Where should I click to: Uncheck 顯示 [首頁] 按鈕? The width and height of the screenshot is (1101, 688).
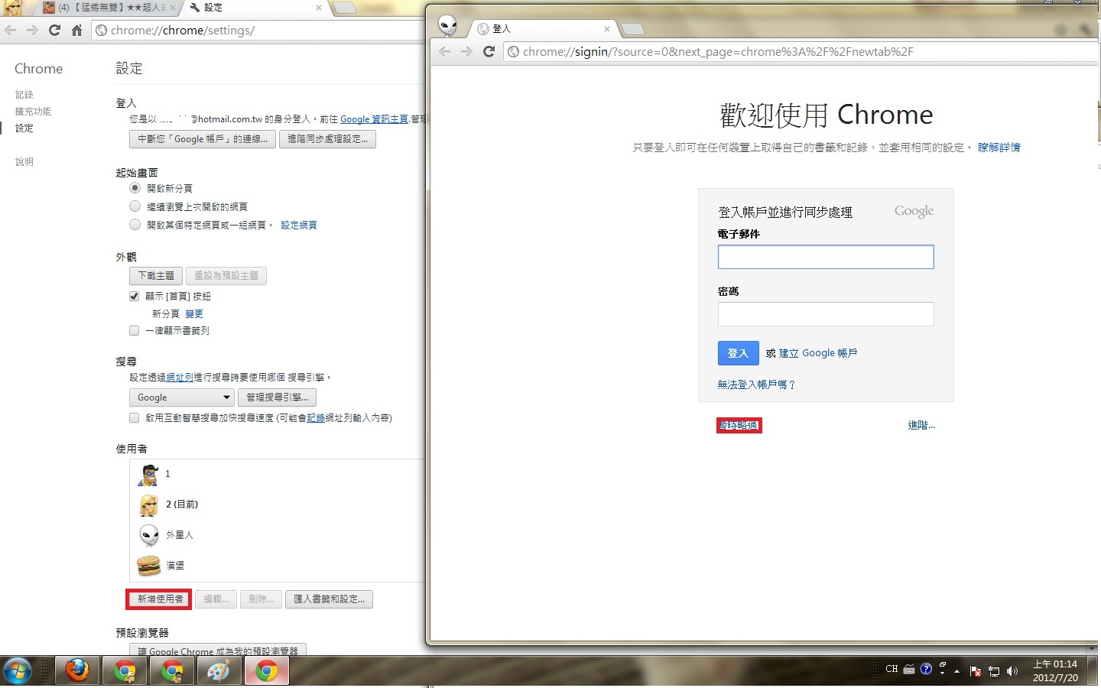(134, 296)
